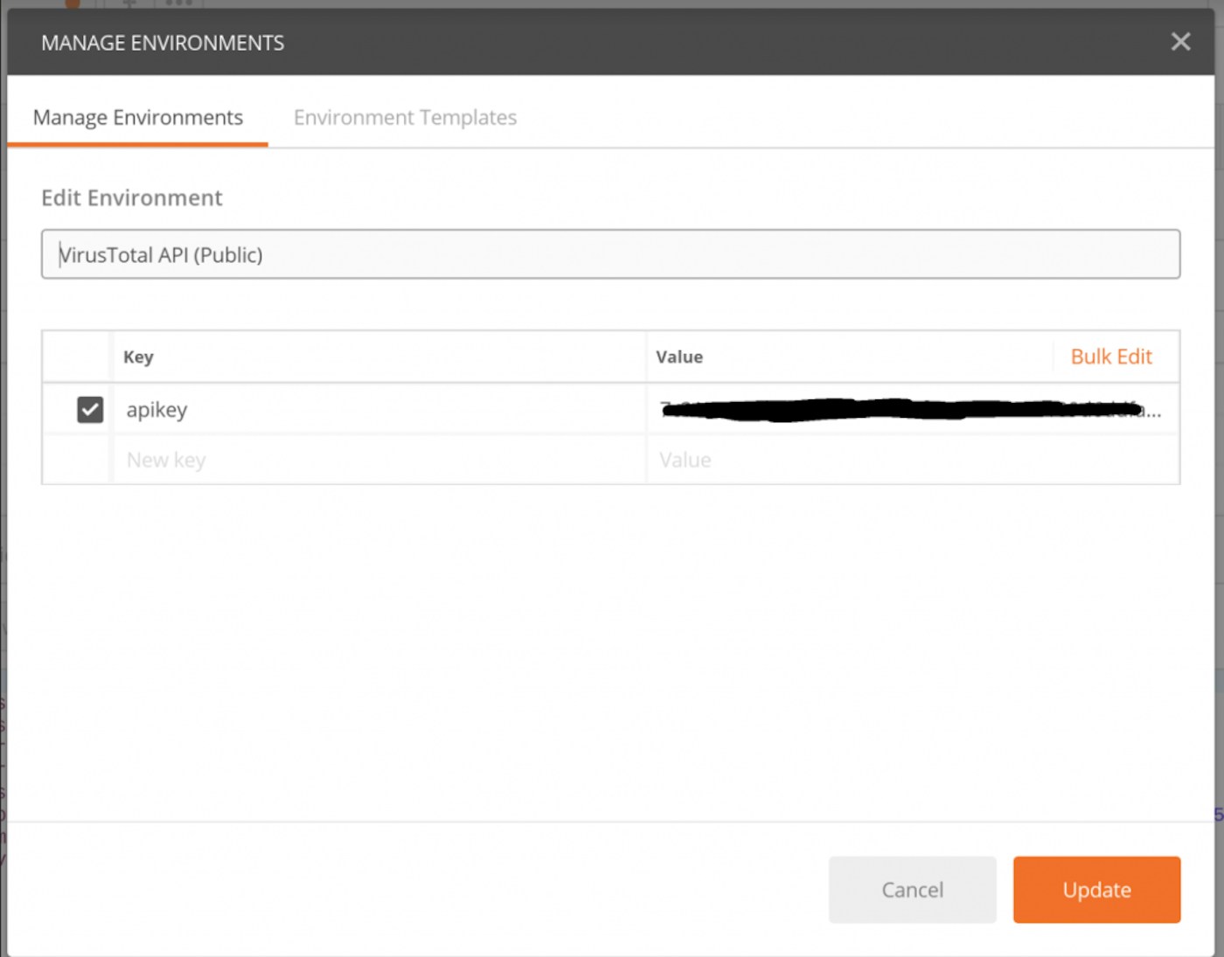
Task: Click the empty checkbox column header cell
Action: point(77,357)
